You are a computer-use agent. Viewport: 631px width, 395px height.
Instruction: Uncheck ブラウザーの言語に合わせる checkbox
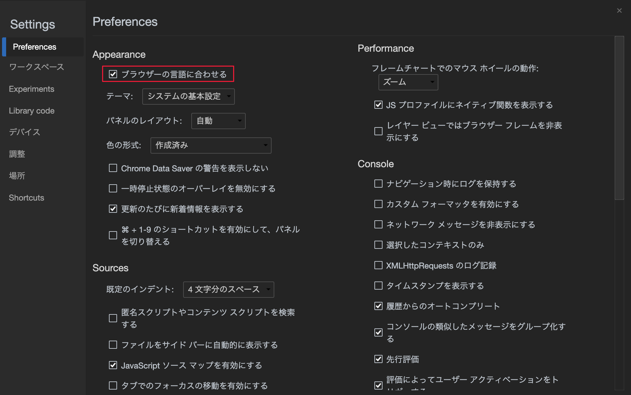pos(113,74)
